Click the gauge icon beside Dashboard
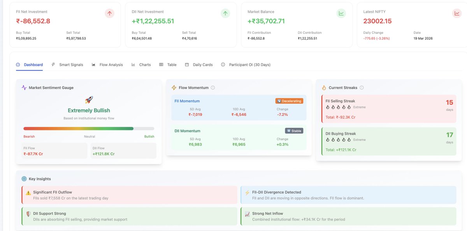The image size is (467, 231). click(18, 65)
